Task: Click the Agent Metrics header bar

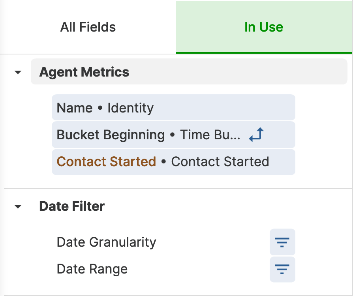Action: (x=189, y=71)
